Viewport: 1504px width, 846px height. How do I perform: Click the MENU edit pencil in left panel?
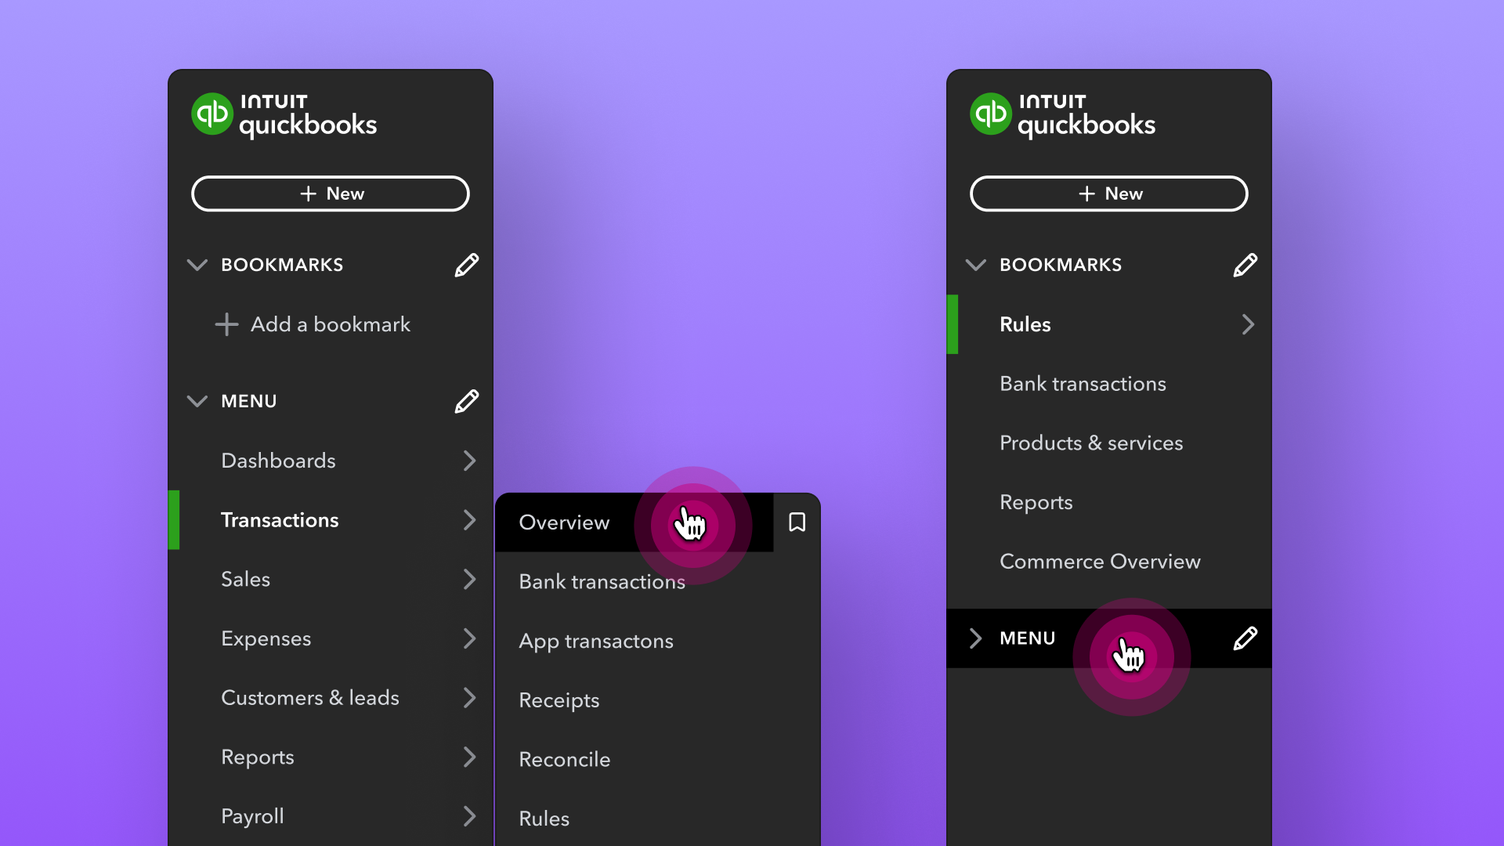466,401
